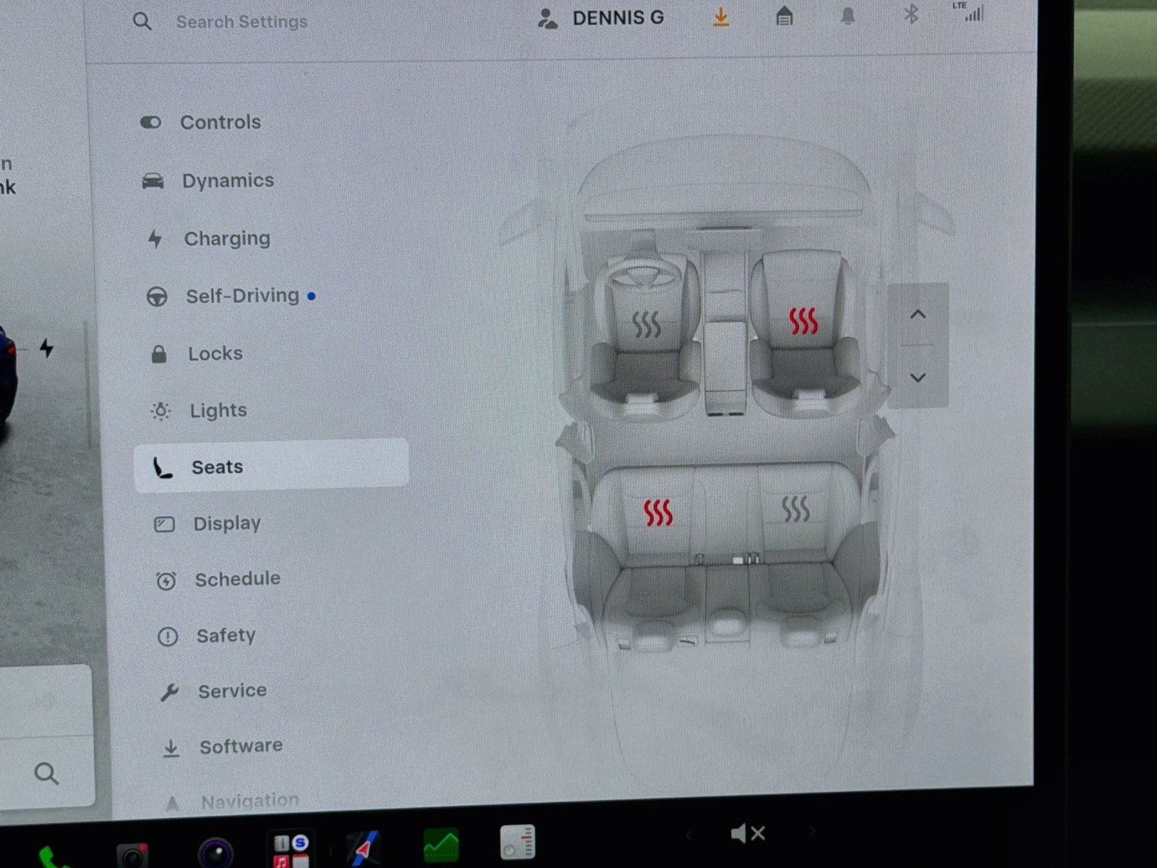Click the Search Settings field
This screenshot has height=868, width=1157.
[242, 22]
